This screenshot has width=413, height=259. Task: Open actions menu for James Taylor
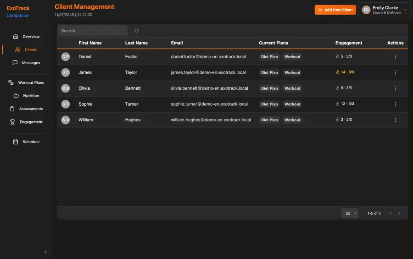(x=395, y=72)
